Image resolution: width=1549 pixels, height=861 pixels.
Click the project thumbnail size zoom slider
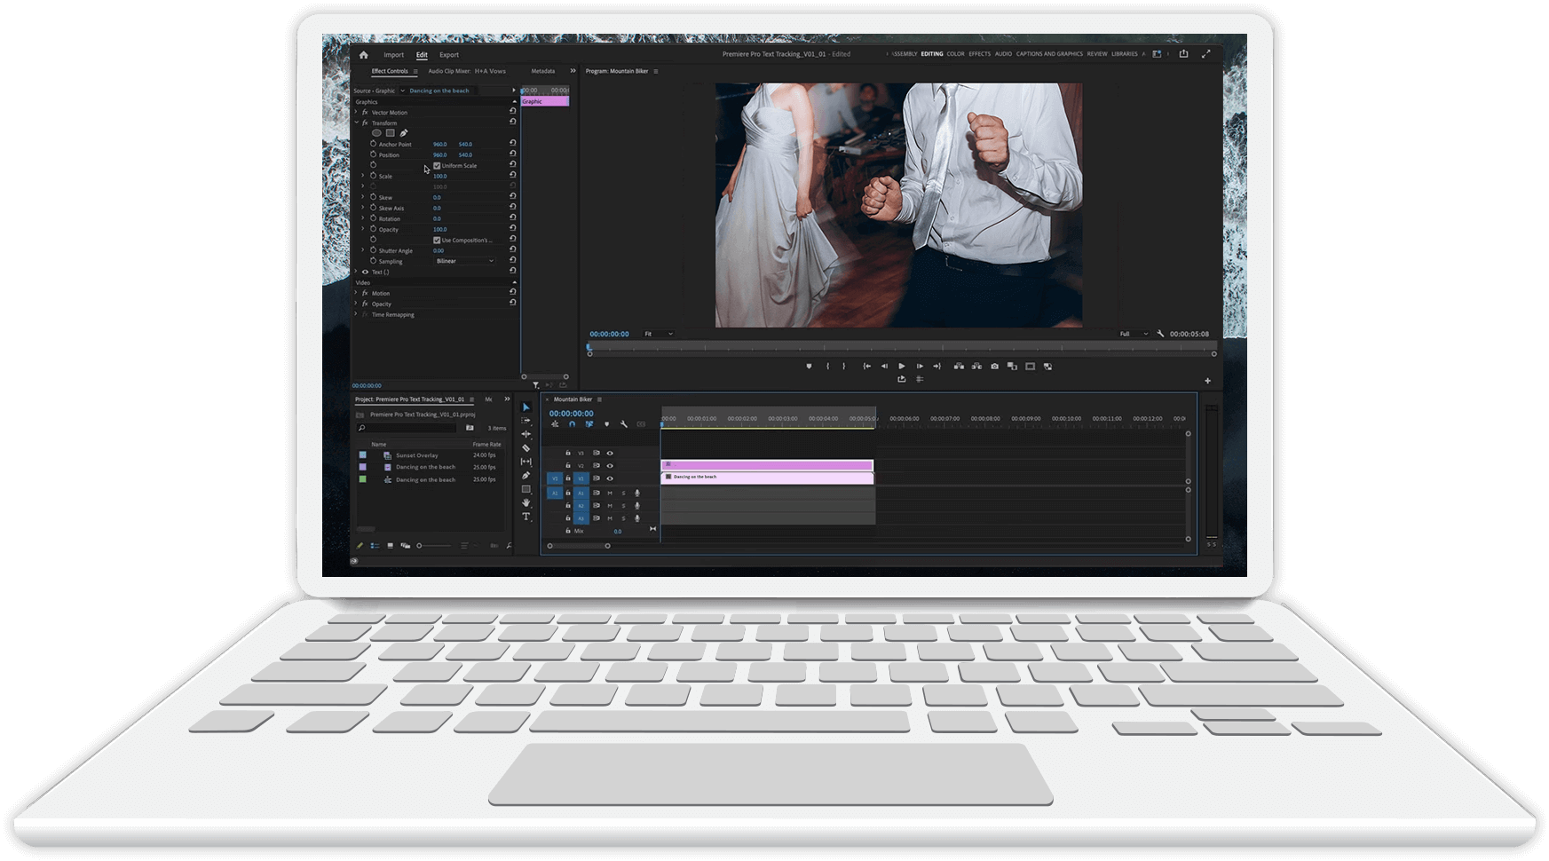[420, 546]
